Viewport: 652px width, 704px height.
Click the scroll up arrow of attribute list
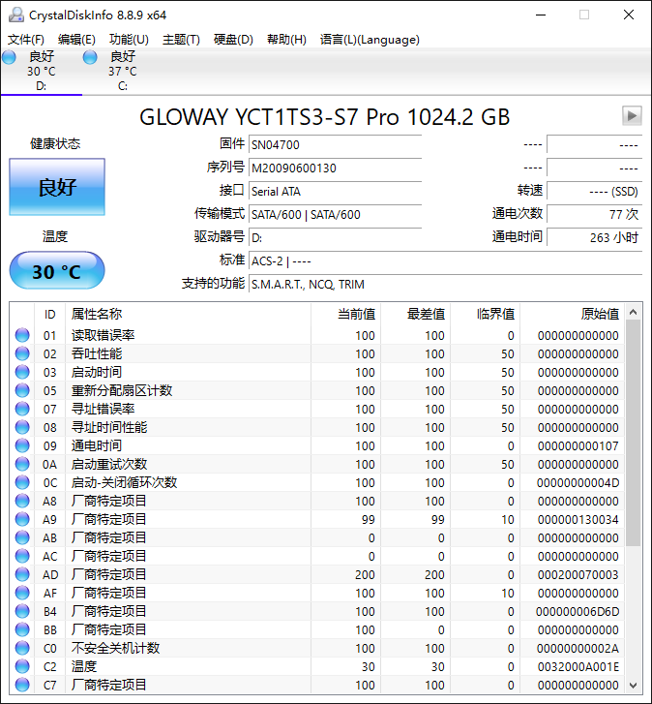click(634, 312)
